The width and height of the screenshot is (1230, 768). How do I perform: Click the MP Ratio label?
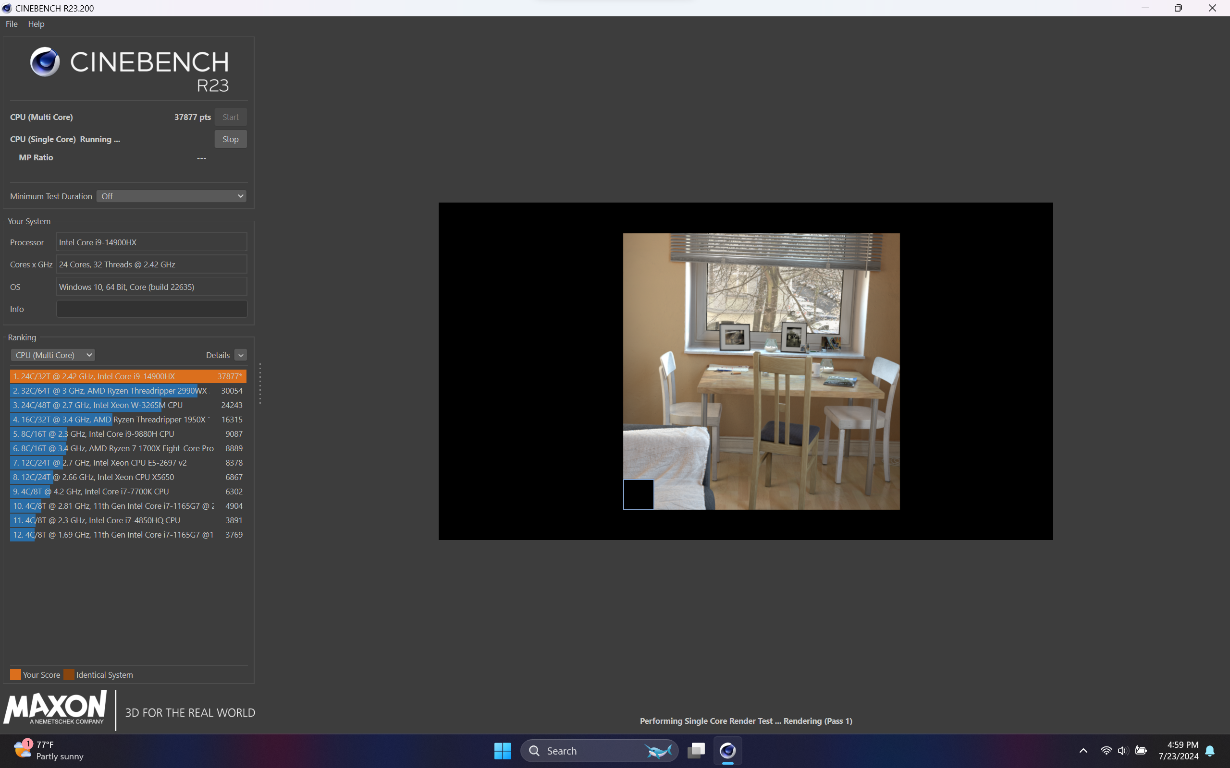point(36,157)
